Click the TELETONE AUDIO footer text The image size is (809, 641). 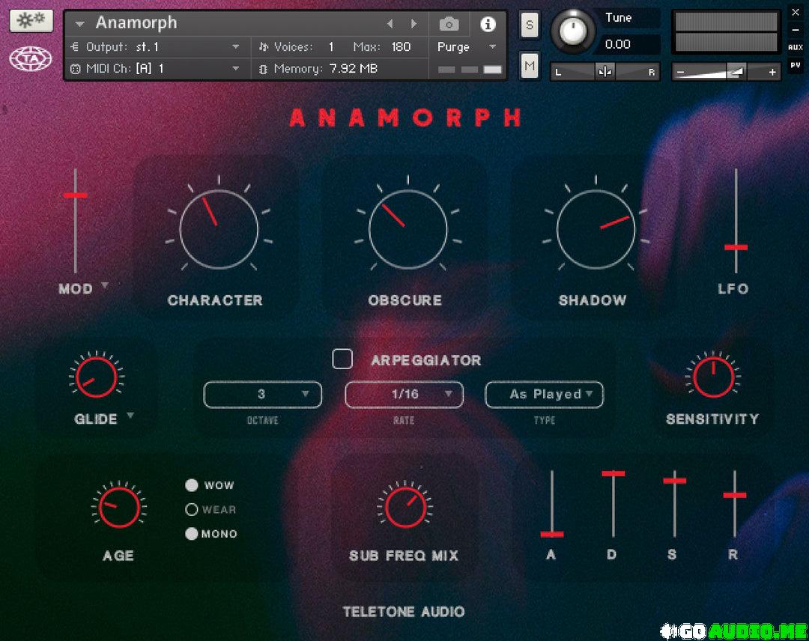(x=404, y=612)
